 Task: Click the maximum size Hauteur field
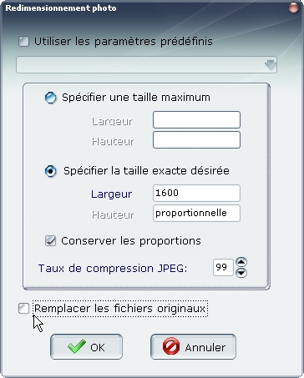196,140
